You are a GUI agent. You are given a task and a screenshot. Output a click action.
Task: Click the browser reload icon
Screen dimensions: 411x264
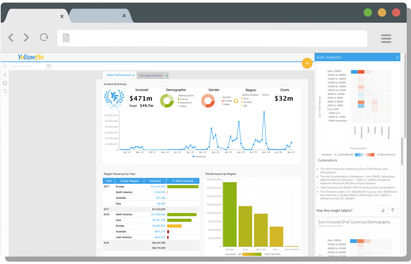44,37
